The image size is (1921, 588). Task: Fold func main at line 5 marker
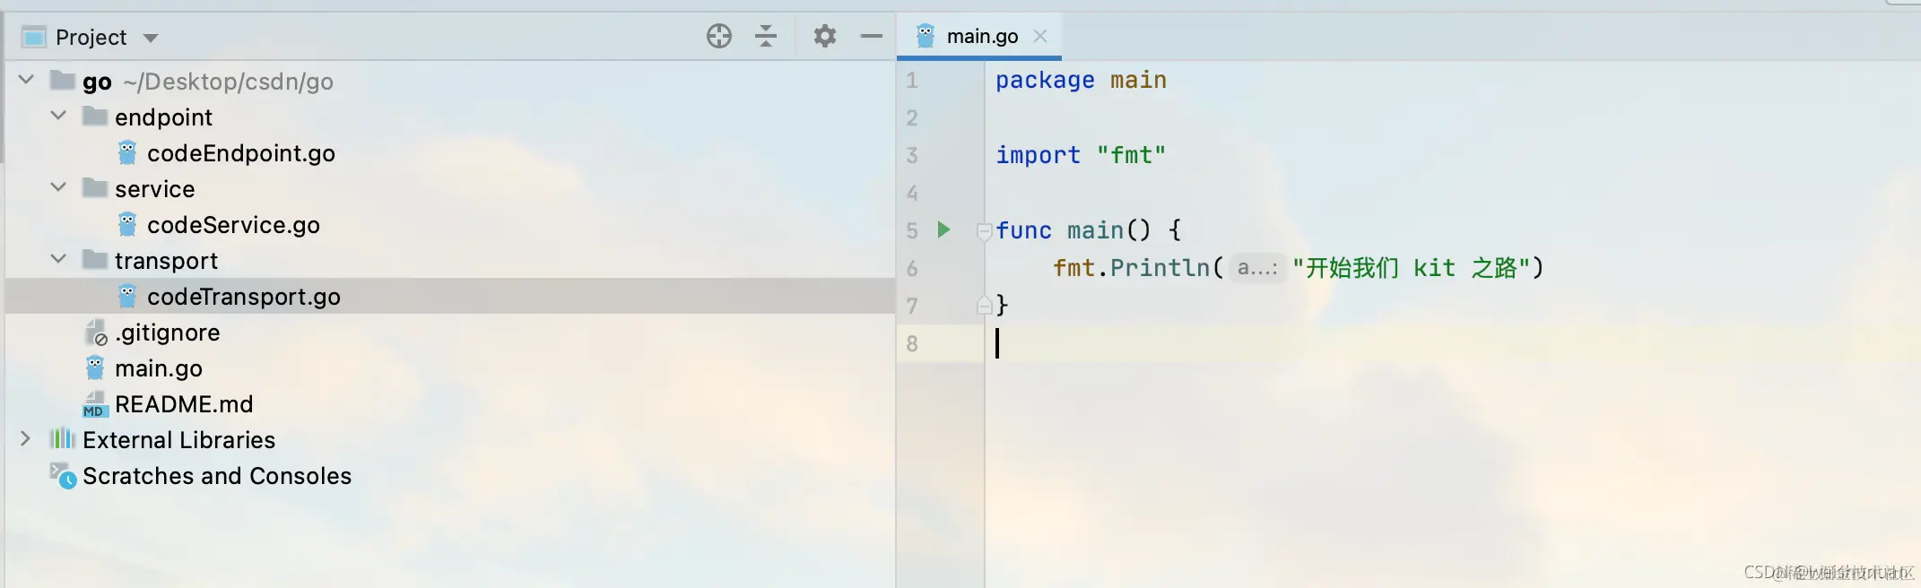(x=984, y=231)
